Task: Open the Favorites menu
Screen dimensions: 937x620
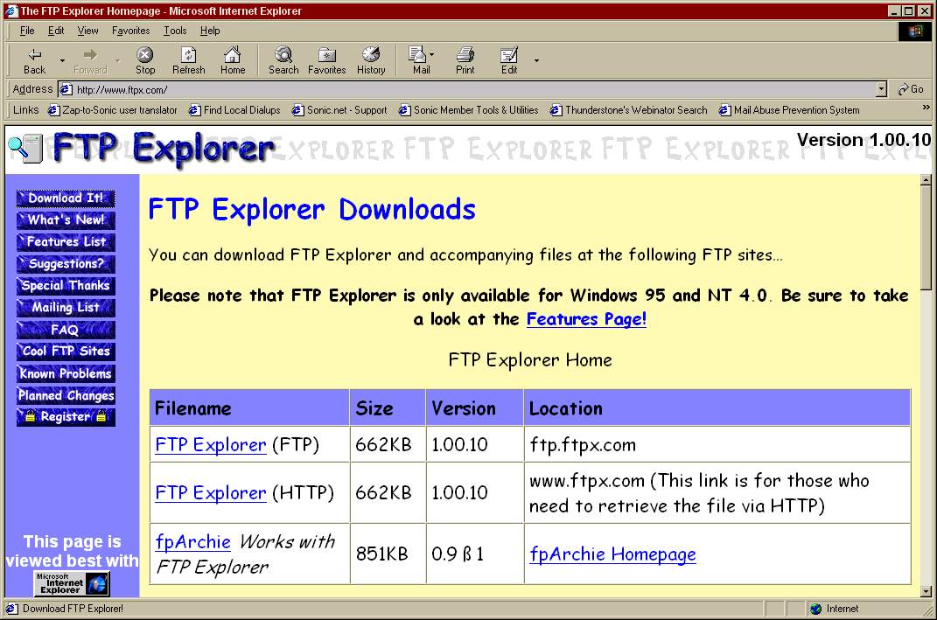Action: click(131, 31)
